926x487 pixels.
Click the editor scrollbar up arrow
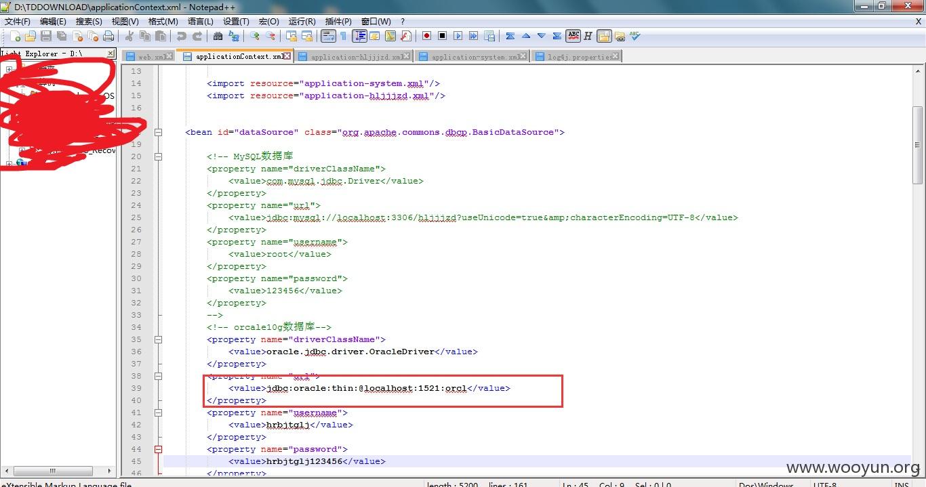click(x=917, y=70)
